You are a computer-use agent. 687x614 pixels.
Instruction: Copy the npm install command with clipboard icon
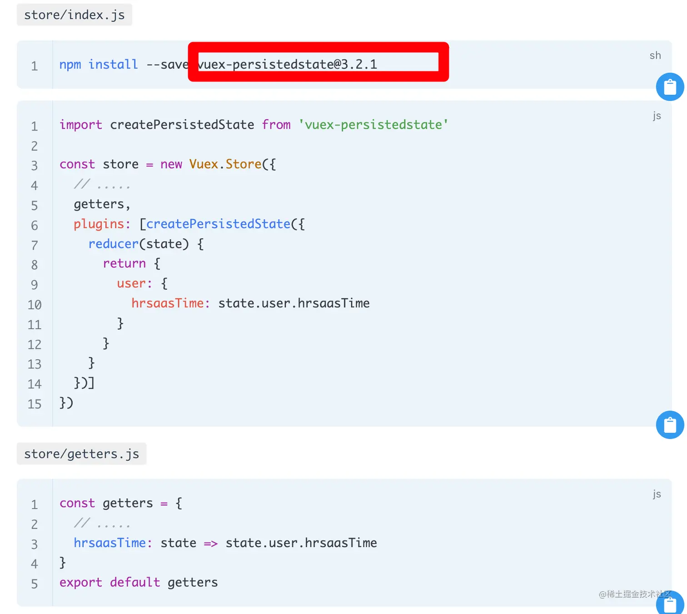(x=670, y=87)
